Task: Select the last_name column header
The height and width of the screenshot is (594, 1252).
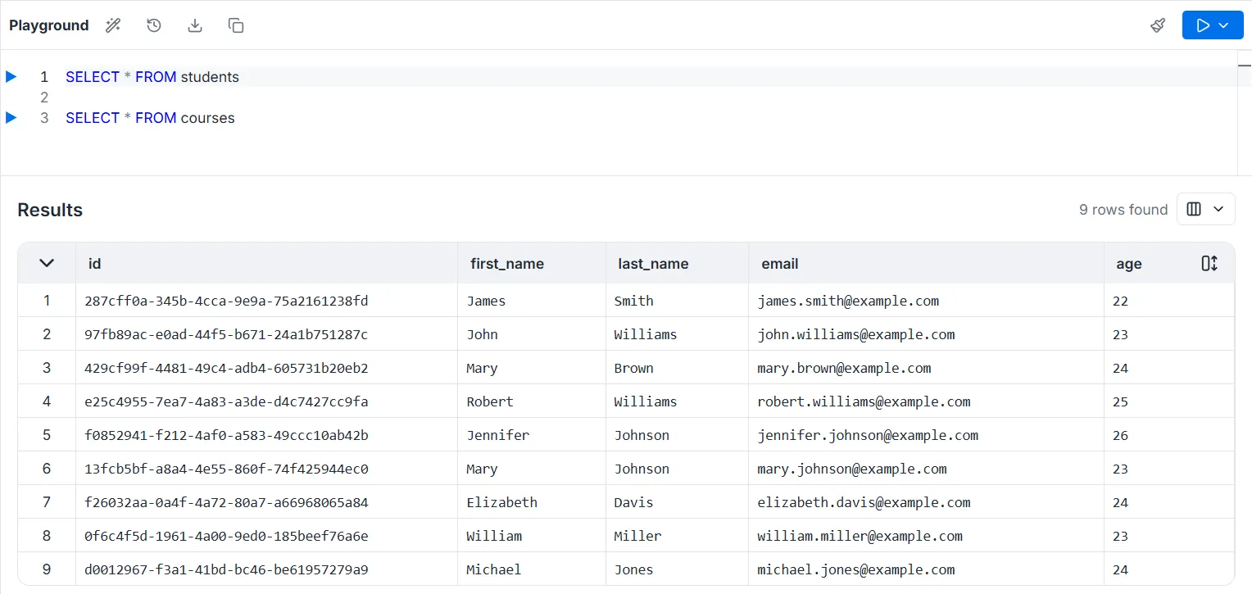Action: (x=653, y=264)
